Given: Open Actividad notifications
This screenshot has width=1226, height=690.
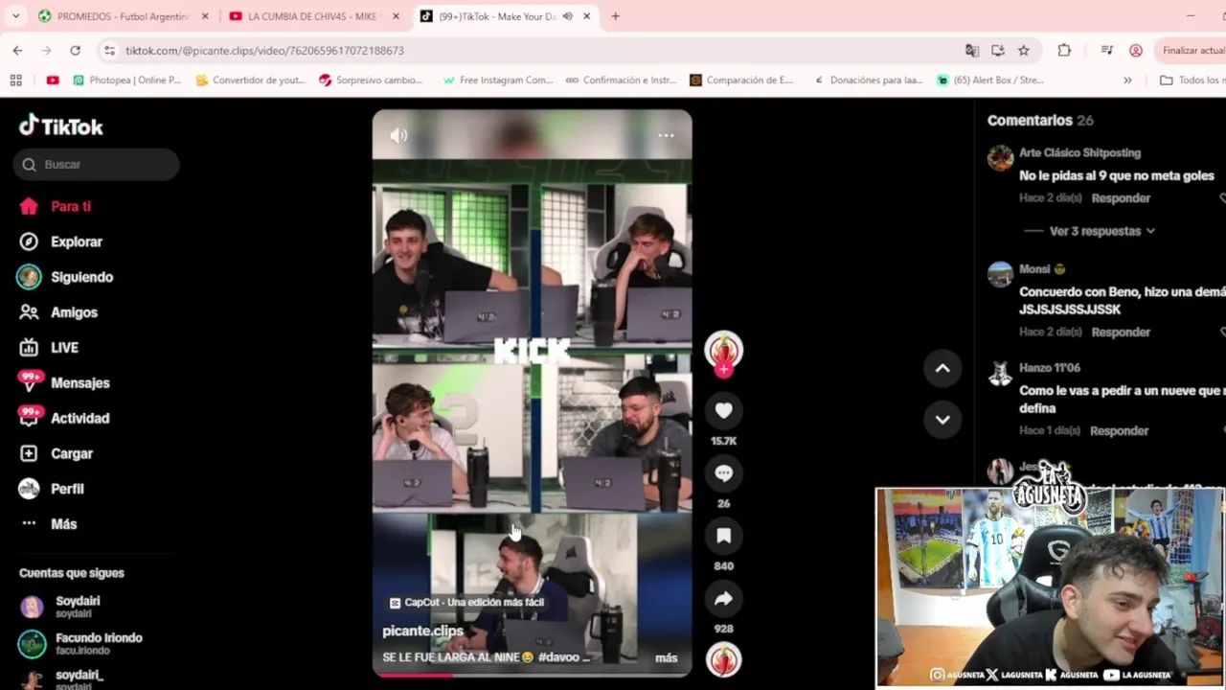Looking at the screenshot, I should (65, 418).
